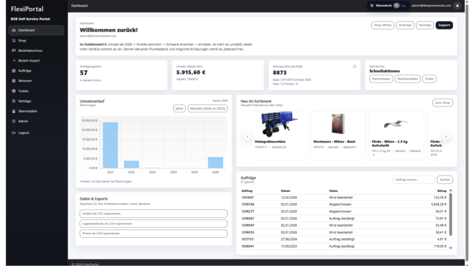Screen dimensions: 474x266
Task: Click the orders table scrollbar down arrow
Action: coord(451,248)
